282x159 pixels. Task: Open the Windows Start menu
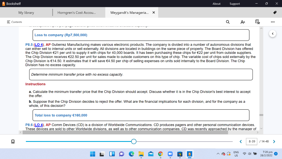click(x=93, y=154)
